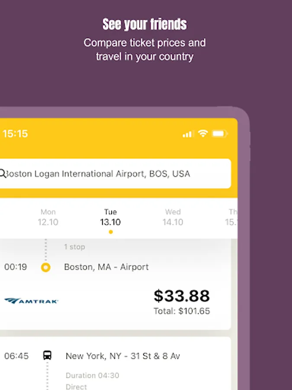Open the Total: $101.65 price detail

pos(182,311)
